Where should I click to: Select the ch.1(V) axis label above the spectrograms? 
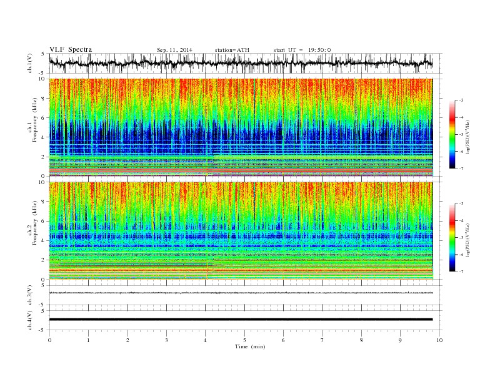point(30,63)
